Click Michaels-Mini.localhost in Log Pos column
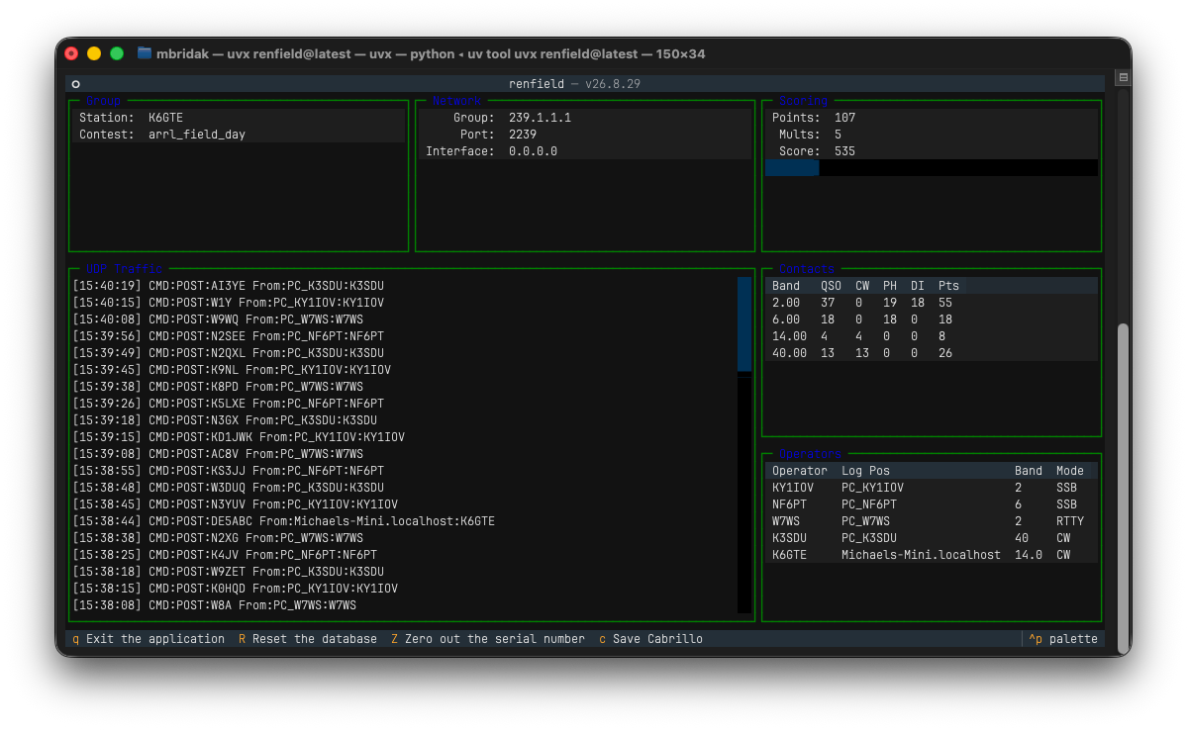1187x730 pixels. pyautogui.click(x=921, y=555)
